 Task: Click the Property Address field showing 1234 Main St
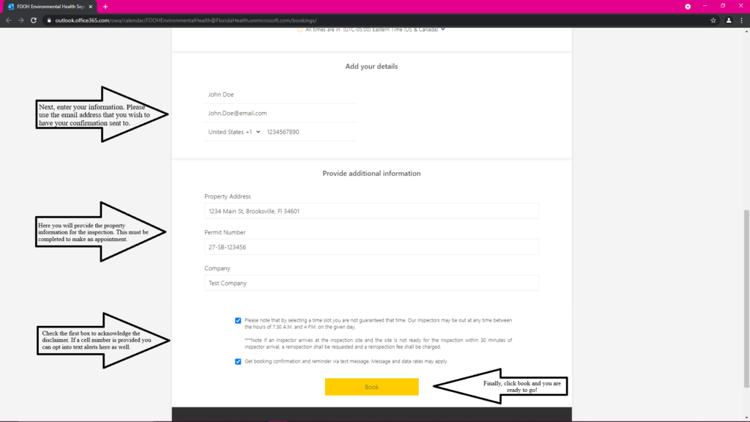371,210
